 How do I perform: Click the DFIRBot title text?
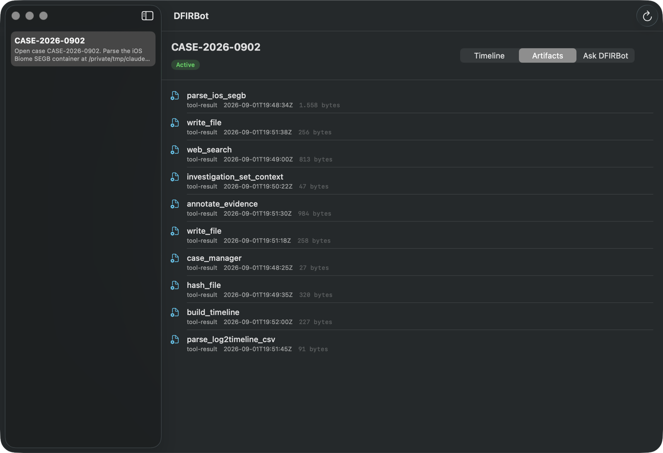tap(191, 16)
